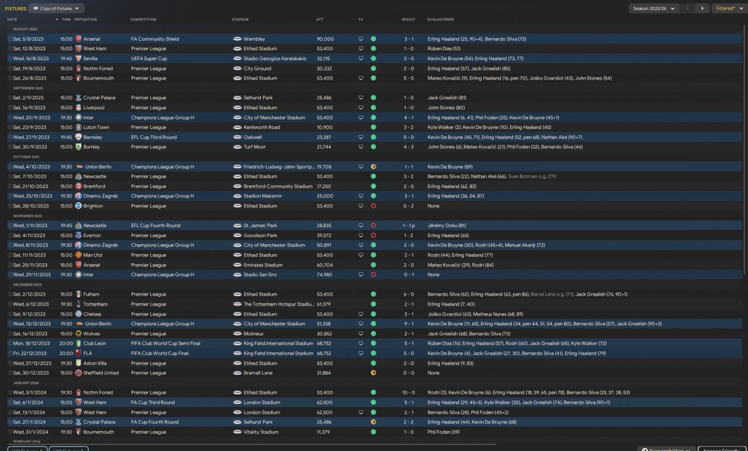The image size is (748, 451).
Task: Click the TV icon in the FLA row
Action: point(361,353)
